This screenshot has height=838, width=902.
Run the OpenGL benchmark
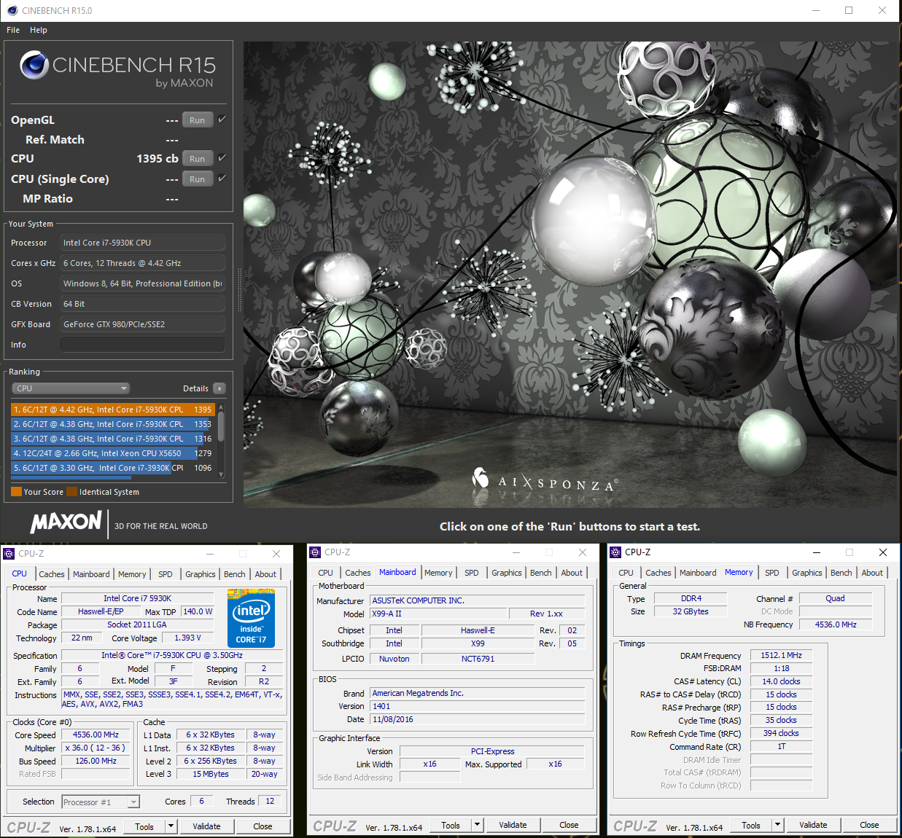(198, 120)
